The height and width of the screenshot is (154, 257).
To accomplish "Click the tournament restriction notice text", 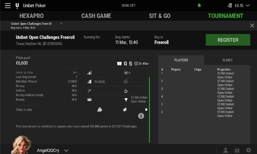I will (77, 126).
